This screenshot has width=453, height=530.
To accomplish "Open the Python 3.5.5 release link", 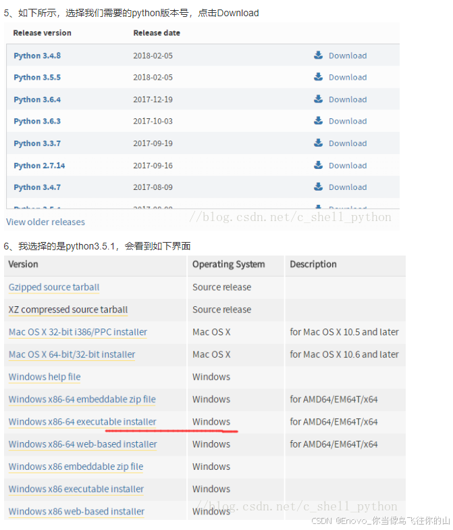I will 37,77.
